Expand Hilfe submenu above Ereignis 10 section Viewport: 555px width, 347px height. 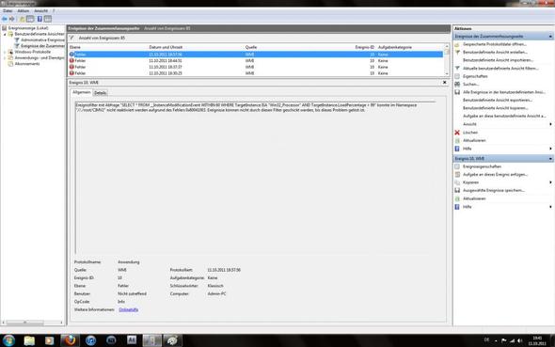[550, 149]
